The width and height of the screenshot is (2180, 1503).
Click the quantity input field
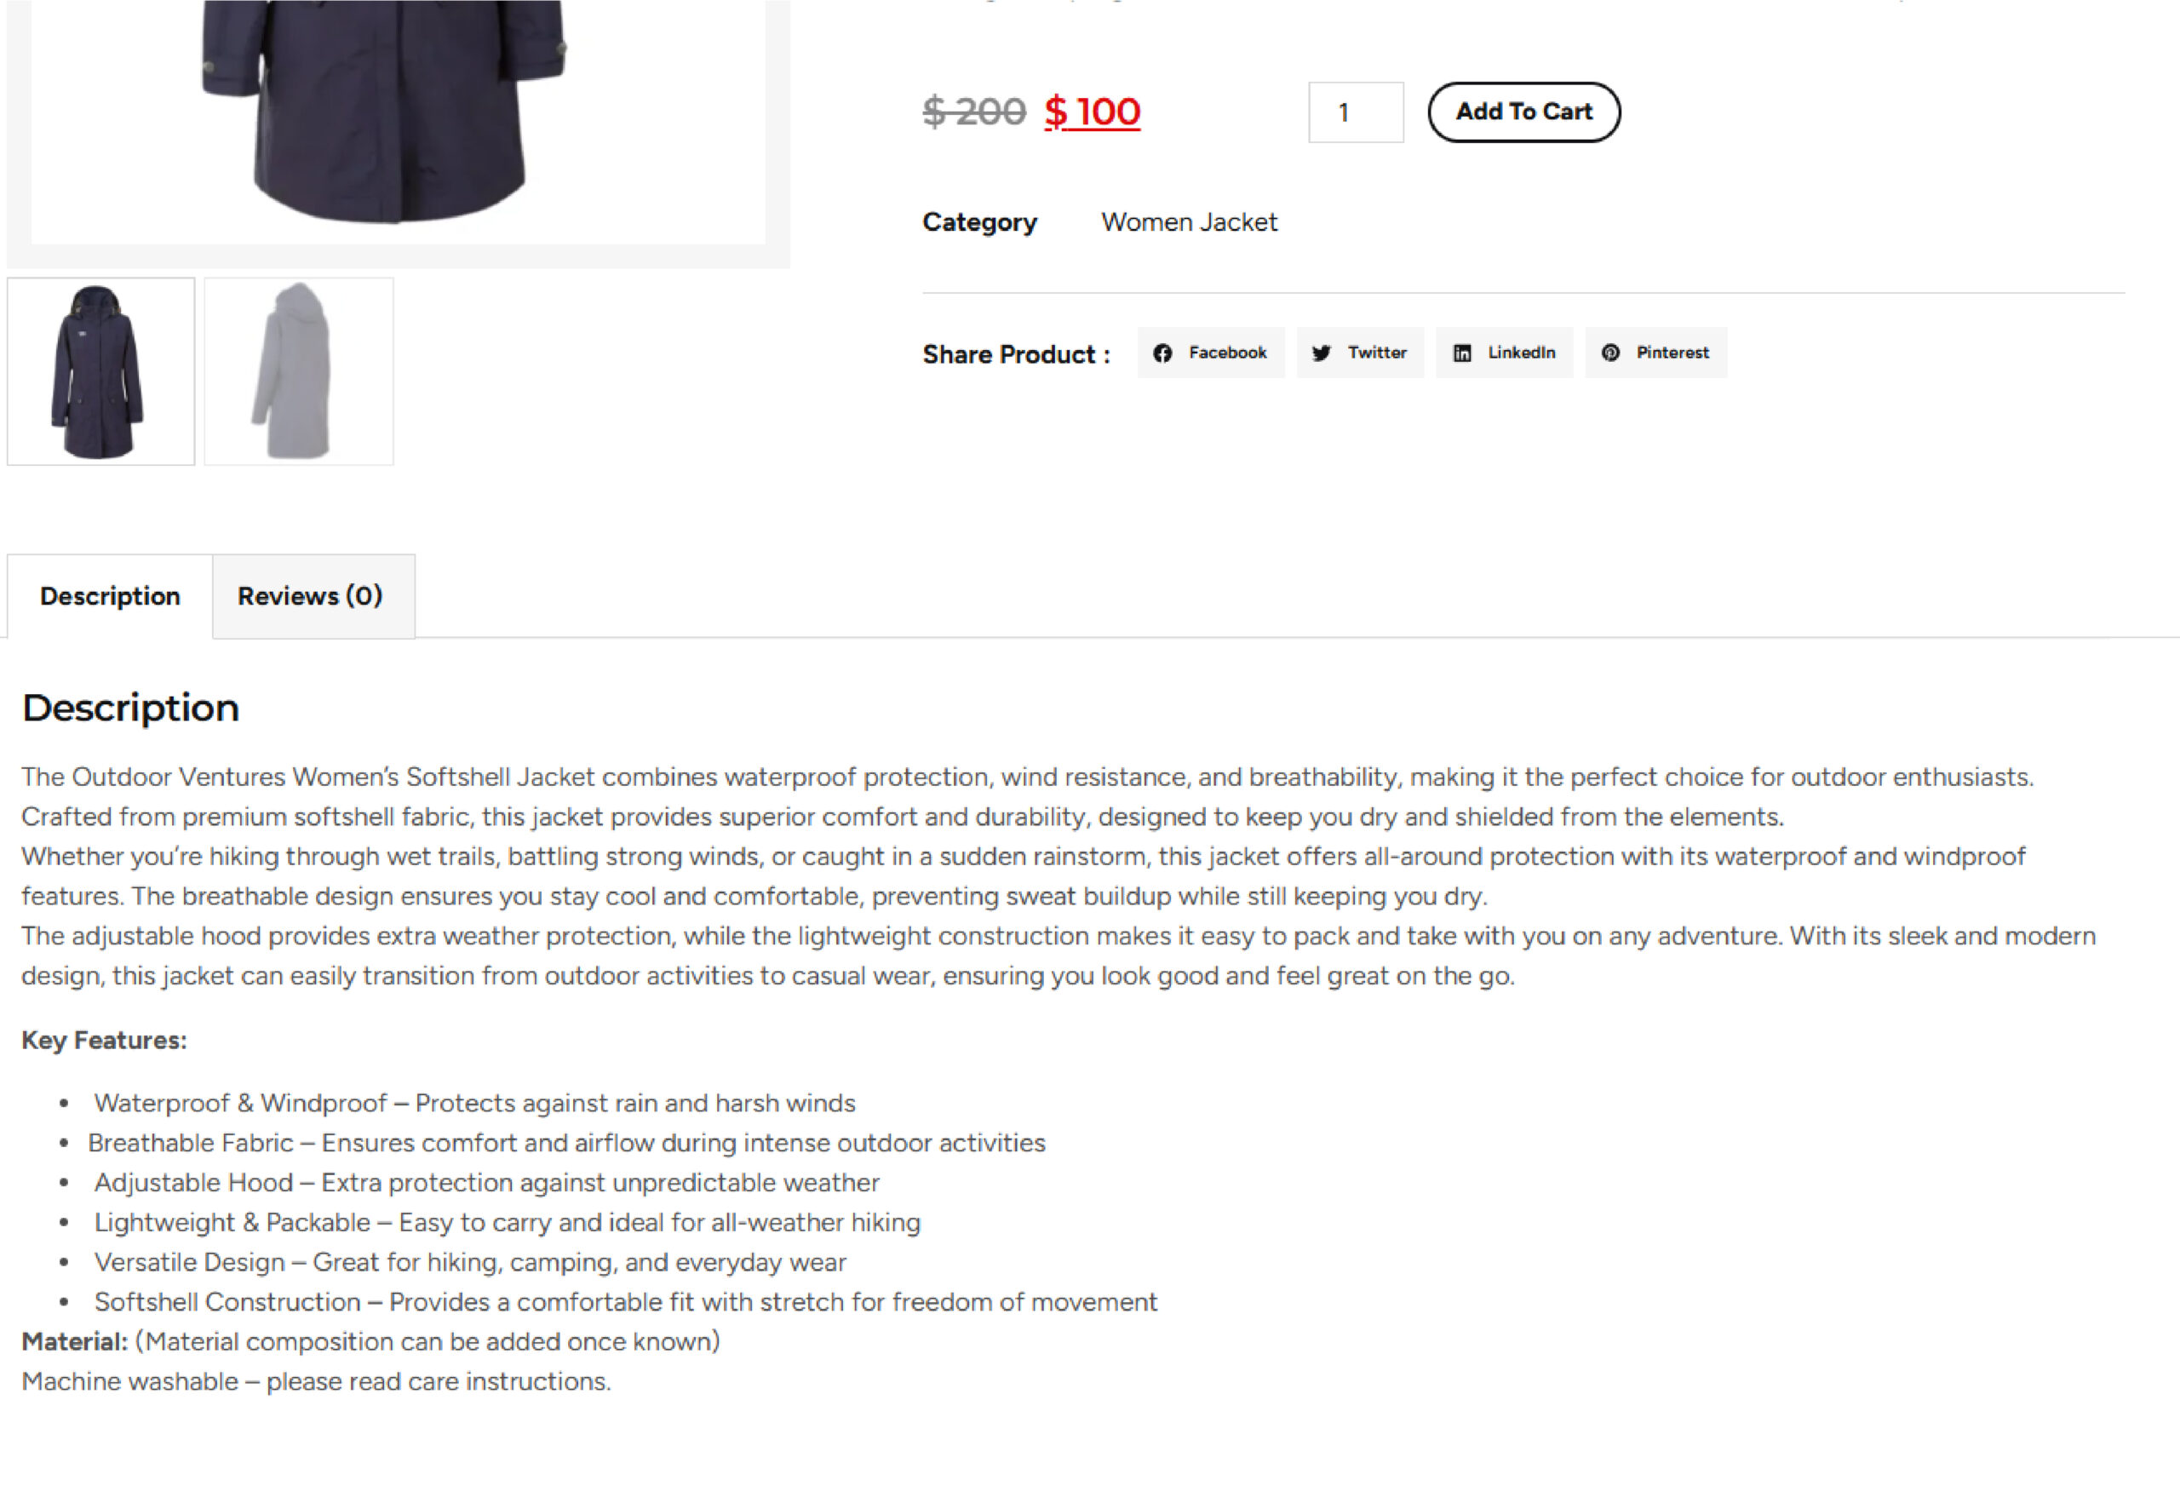point(1355,112)
